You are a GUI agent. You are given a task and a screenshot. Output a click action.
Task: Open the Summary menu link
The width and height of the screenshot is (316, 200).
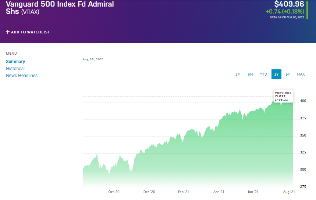(15, 62)
